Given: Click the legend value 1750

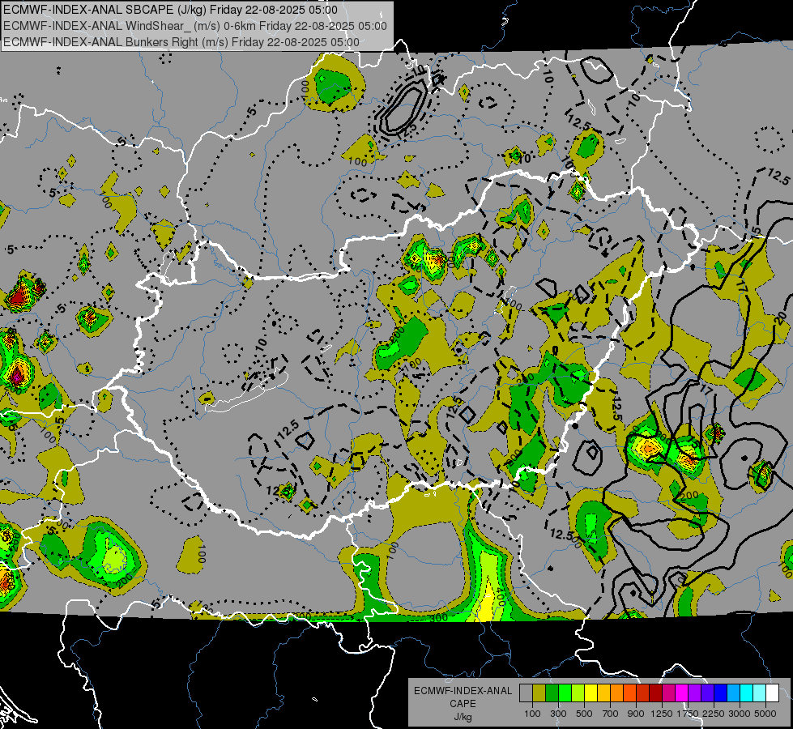Looking at the screenshot, I should click(688, 714).
